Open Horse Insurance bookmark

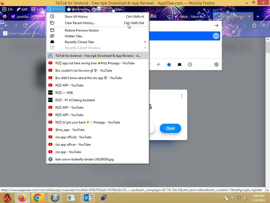click(x=23, y=34)
